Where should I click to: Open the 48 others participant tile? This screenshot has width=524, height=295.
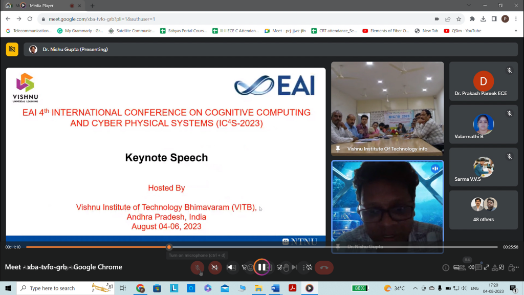(x=483, y=210)
